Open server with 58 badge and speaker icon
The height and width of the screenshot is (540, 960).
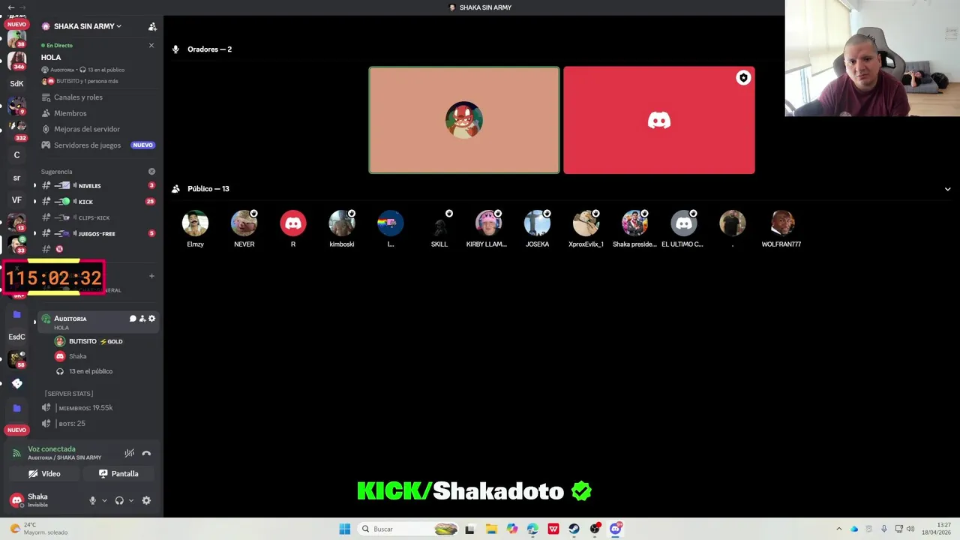click(16, 359)
